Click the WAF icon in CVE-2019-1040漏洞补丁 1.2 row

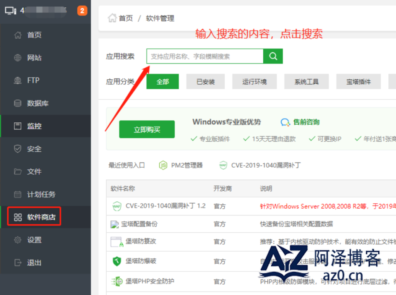pyautogui.click(x=117, y=206)
